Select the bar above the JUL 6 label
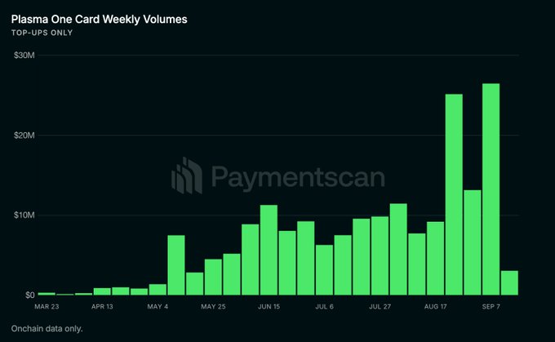Image resolution: width=555 pixels, height=342 pixels. [x=324, y=270]
